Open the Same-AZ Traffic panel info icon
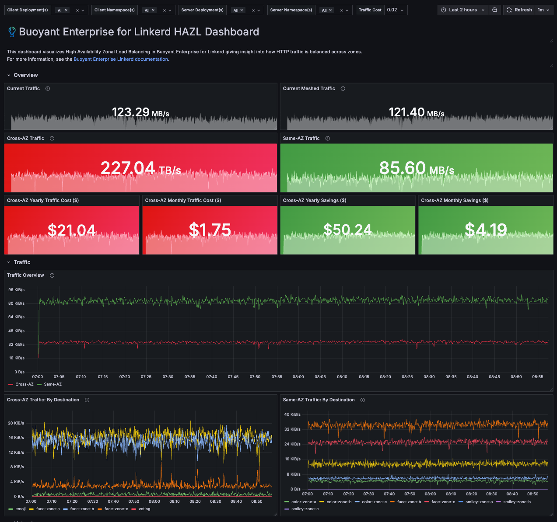The image size is (557, 522). 328,139
